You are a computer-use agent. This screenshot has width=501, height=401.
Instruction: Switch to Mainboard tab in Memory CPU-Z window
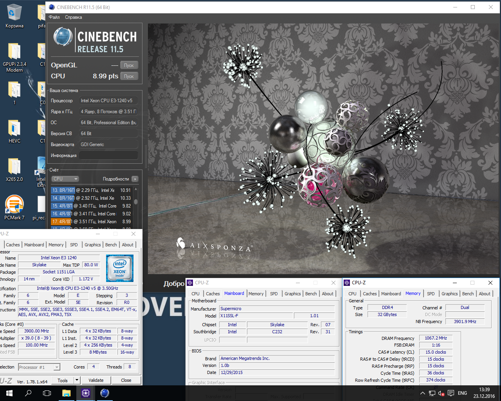click(391, 294)
